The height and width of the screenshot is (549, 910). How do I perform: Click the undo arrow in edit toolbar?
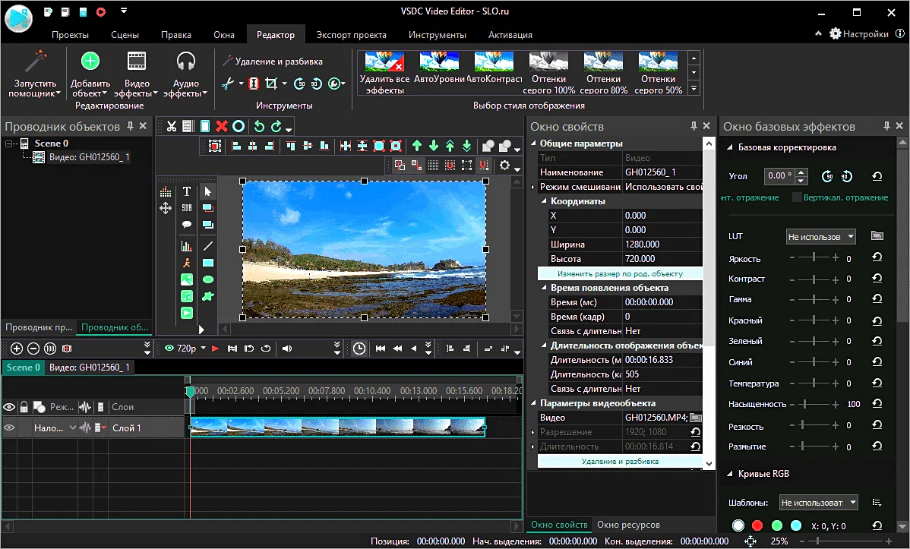click(x=260, y=126)
